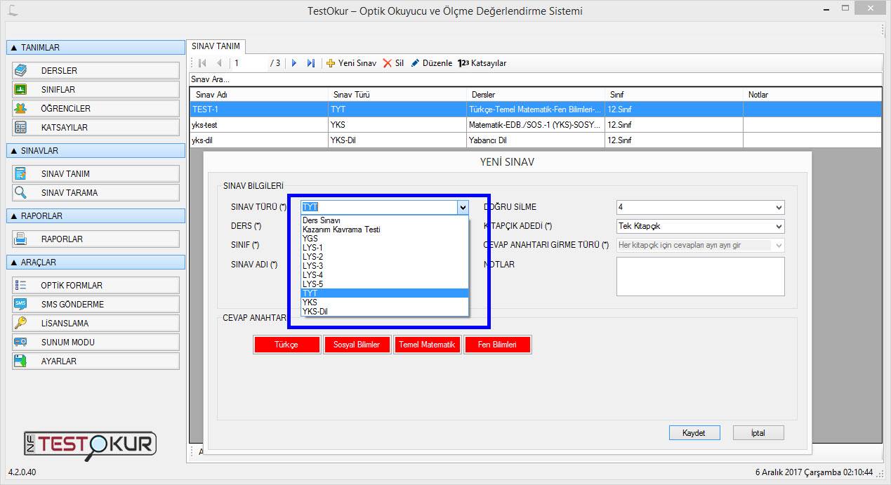Open DOĞRU SİLME dropdown
The height and width of the screenshot is (485, 891).
point(700,208)
